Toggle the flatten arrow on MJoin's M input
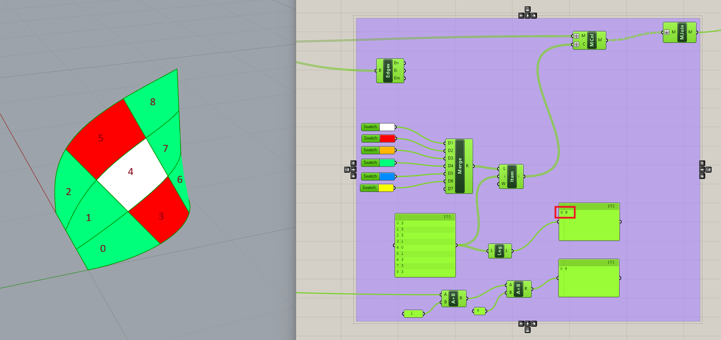This screenshot has height=340, width=721. [x=667, y=32]
